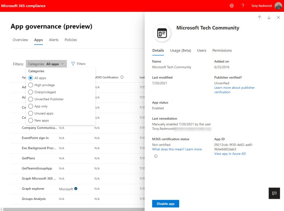Viewport: 284px width, 211px height.
Task: Go to next app with down arrow
Action: pos(269,17)
